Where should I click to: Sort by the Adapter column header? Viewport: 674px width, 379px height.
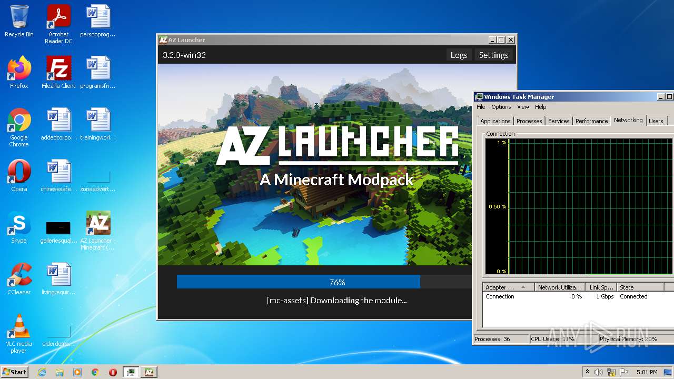click(x=508, y=287)
